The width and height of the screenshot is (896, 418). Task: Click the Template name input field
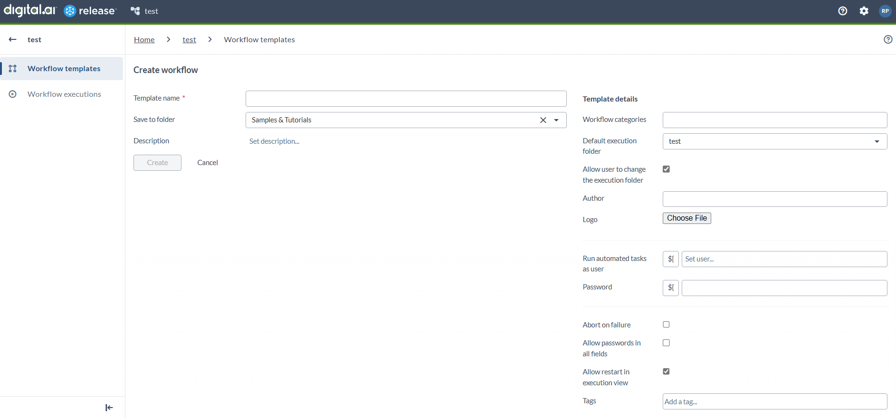pyautogui.click(x=406, y=99)
